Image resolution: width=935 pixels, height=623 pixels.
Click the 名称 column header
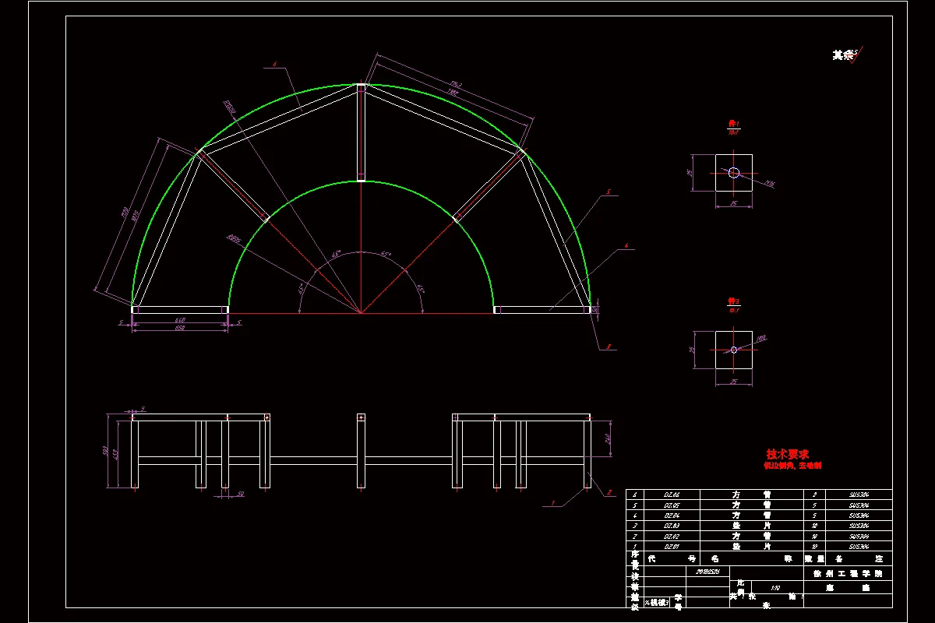[x=752, y=559]
